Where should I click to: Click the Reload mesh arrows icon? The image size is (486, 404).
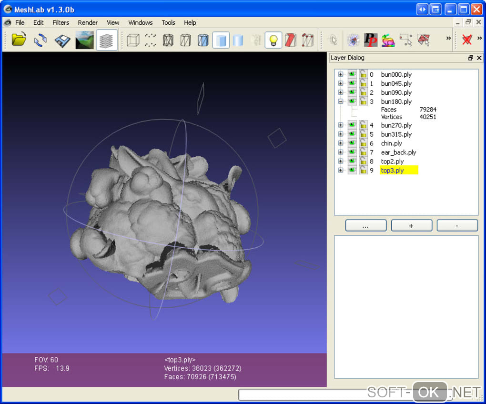click(x=40, y=40)
